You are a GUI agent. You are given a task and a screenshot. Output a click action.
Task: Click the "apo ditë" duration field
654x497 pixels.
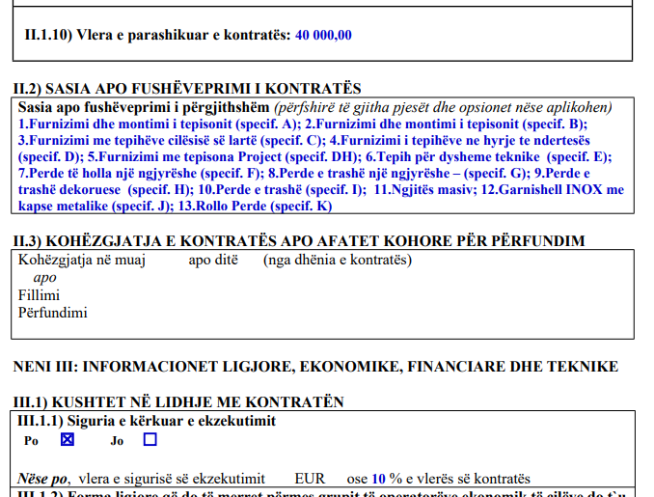coord(212,260)
